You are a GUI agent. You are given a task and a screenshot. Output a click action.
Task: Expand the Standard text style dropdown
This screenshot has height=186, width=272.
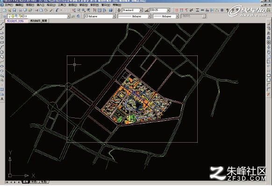pyautogui.click(x=141, y=10)
